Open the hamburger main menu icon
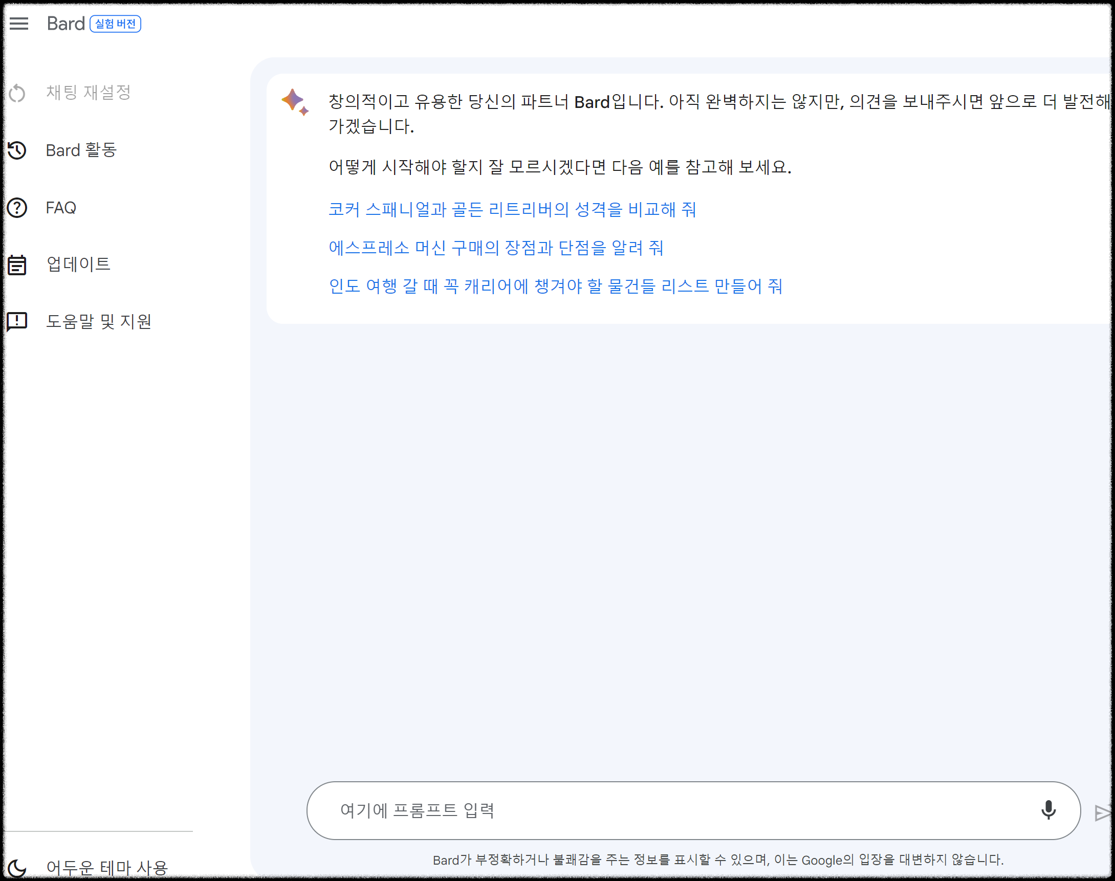 tap(19, 24)
